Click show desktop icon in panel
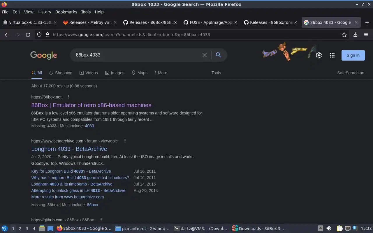Screen dimensions: 373x233 click(x=50, y=229)
